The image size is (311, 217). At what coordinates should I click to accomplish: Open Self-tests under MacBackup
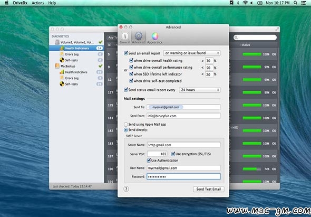[x=76, y=84]
